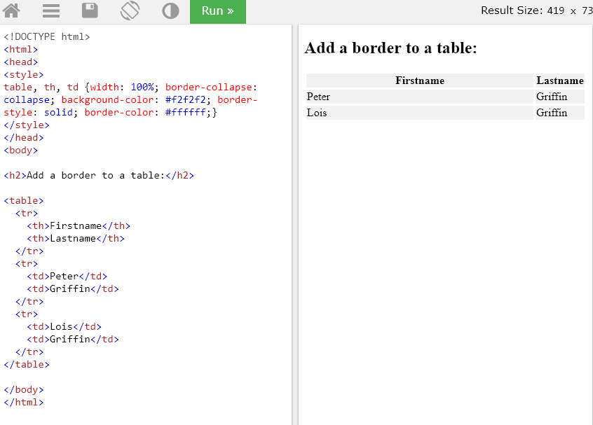The width and height of the screenshot is (593, 425).
Task: Click inside the style block in the code
Action: coord(105,99)
